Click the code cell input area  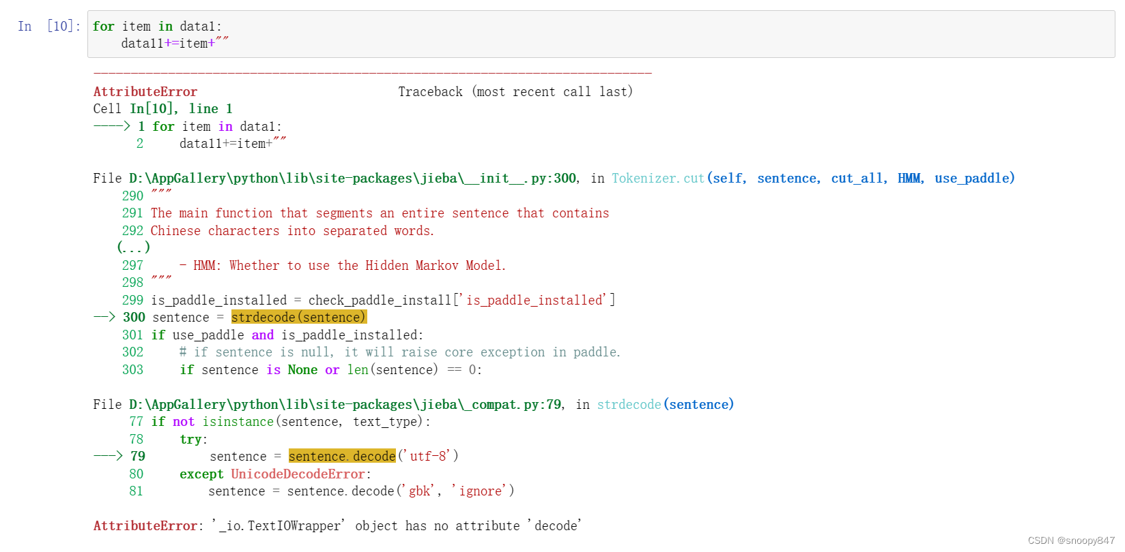pos(601,34)
